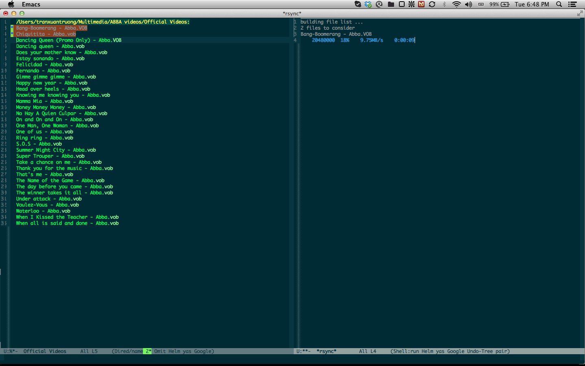Click the circular sync arrows icon
This screenshot has height=366, width=585.
click(432, 4)
